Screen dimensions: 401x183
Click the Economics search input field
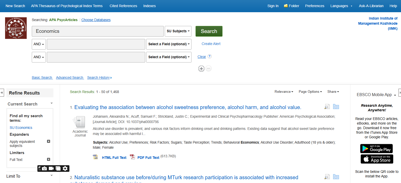pos(98,31)
